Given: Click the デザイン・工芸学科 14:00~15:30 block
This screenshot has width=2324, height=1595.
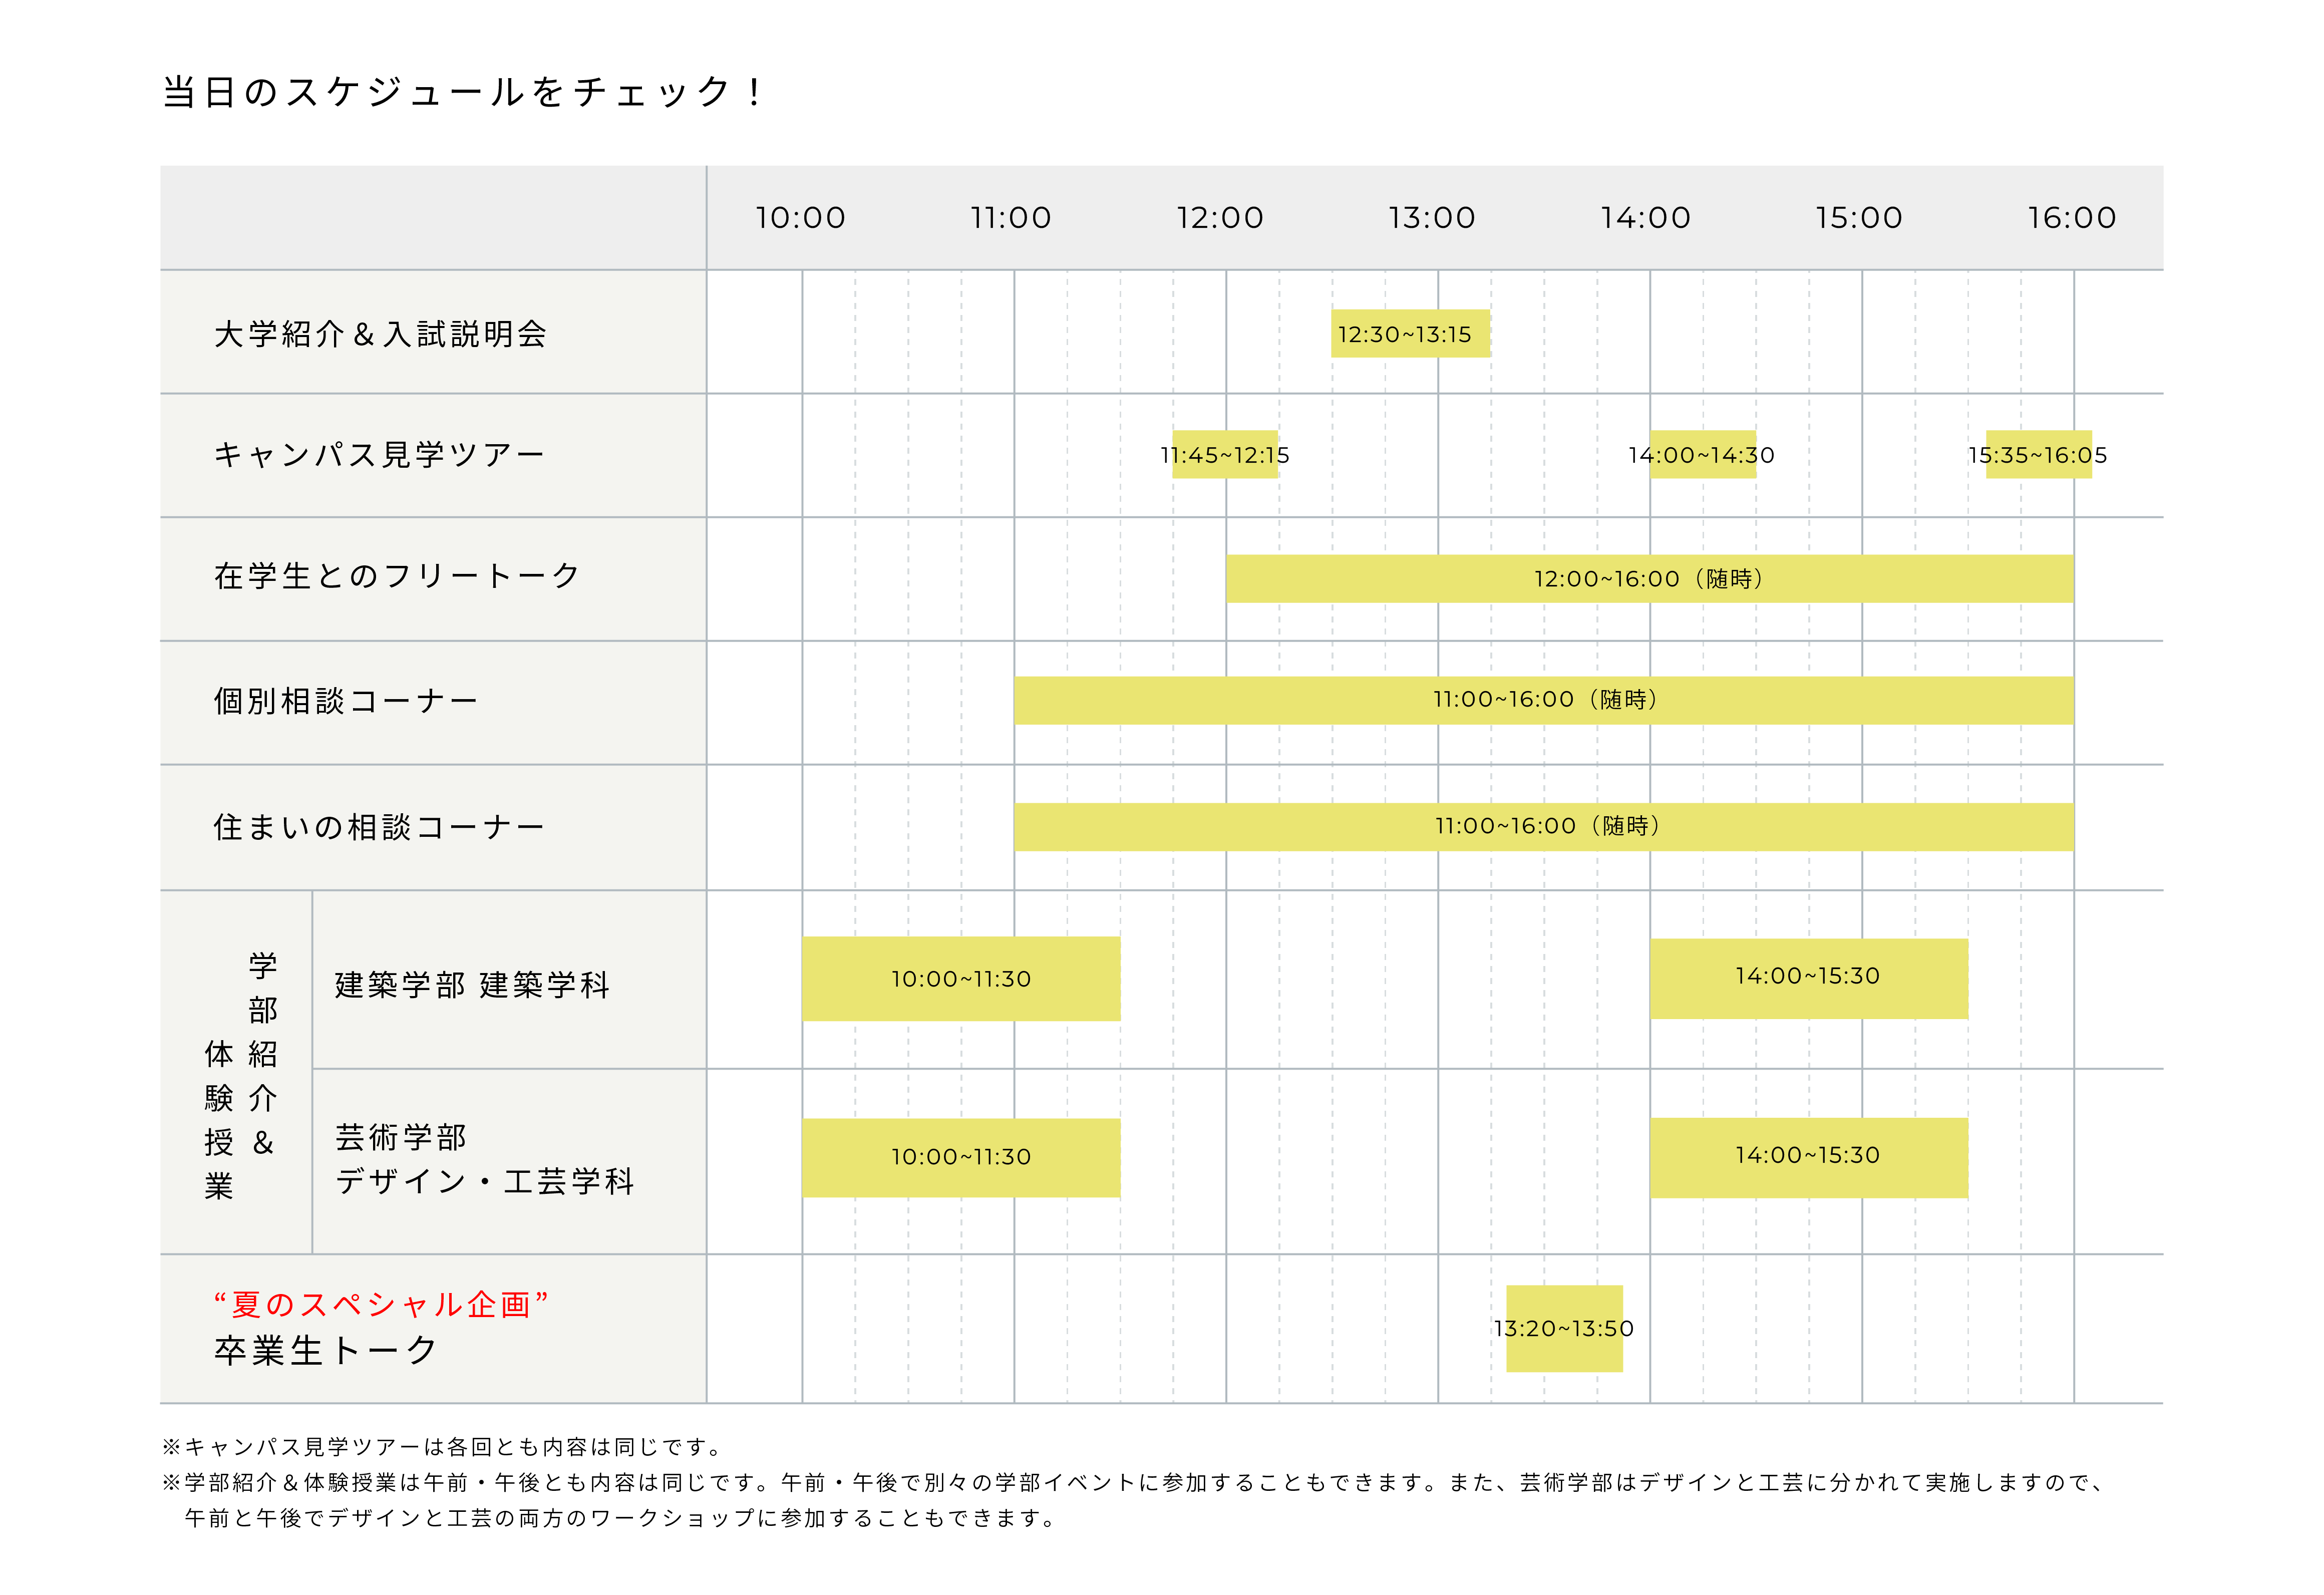Looking at the screenshot, I should [x=1809, y=1158].
